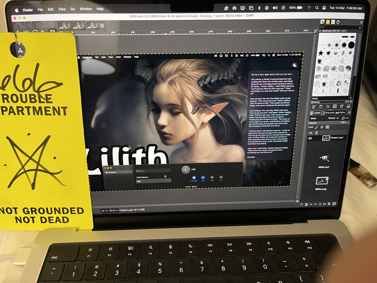Viewport: 377px width, 283px height.
Task: Select the star-shaped brush thumbnail
Action: click(320, 53)
